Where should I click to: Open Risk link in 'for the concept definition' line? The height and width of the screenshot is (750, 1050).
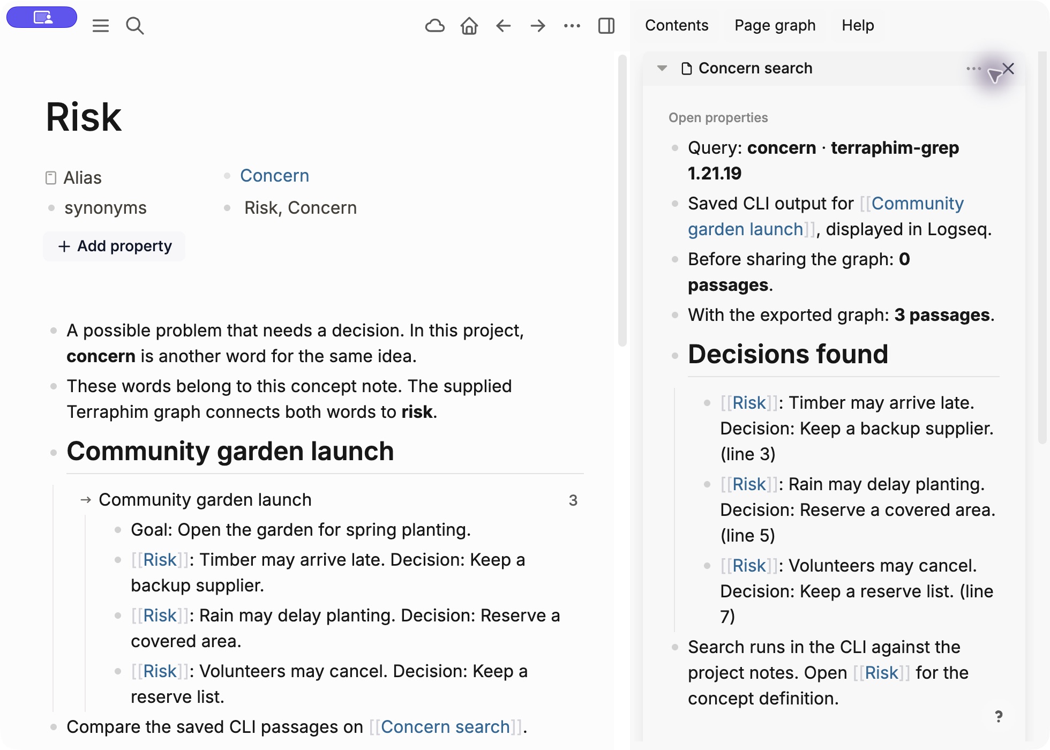(x=881, y=673)
